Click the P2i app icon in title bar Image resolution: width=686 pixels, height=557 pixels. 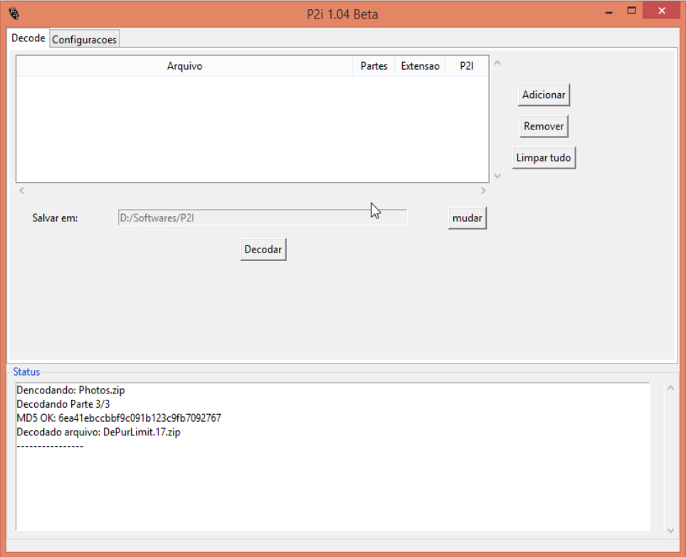(14, 14)
